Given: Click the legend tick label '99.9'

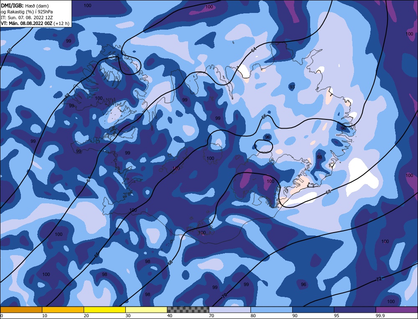Looking at the screenshot, I should pos(380,316).
